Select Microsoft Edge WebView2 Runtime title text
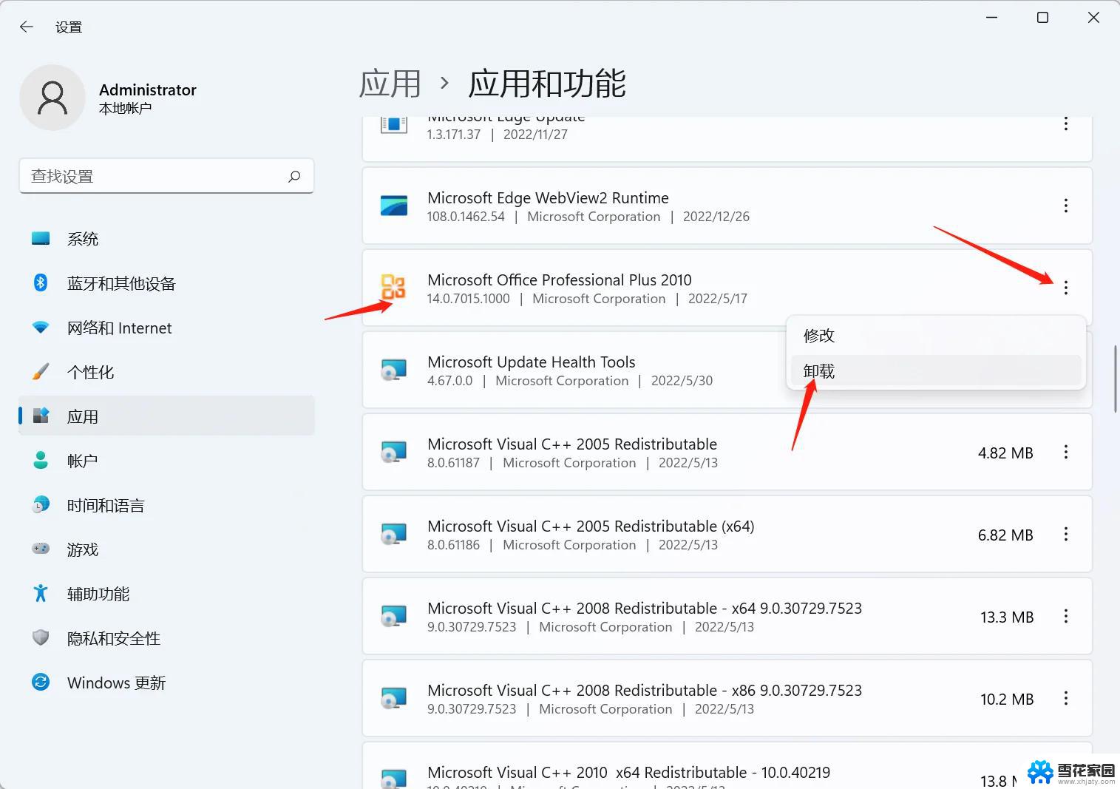 [548, 198]
